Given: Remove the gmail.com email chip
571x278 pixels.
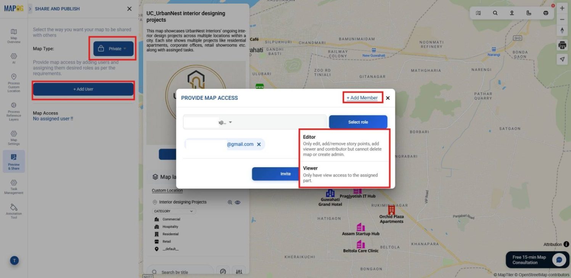Looking at the screenshot, I should pyautogui.click(x=259, y=144).
